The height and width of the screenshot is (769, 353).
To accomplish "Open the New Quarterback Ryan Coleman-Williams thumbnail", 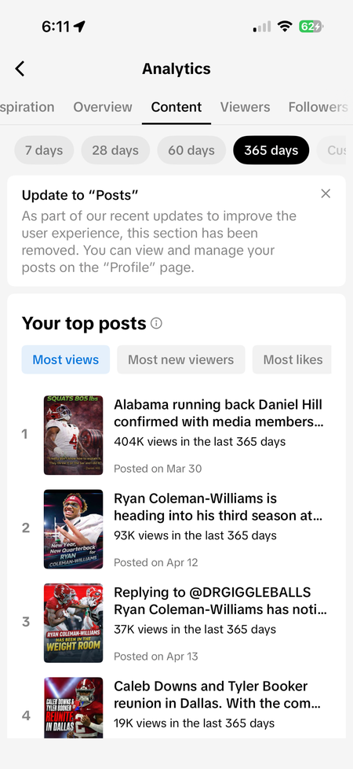I will 74,529.
